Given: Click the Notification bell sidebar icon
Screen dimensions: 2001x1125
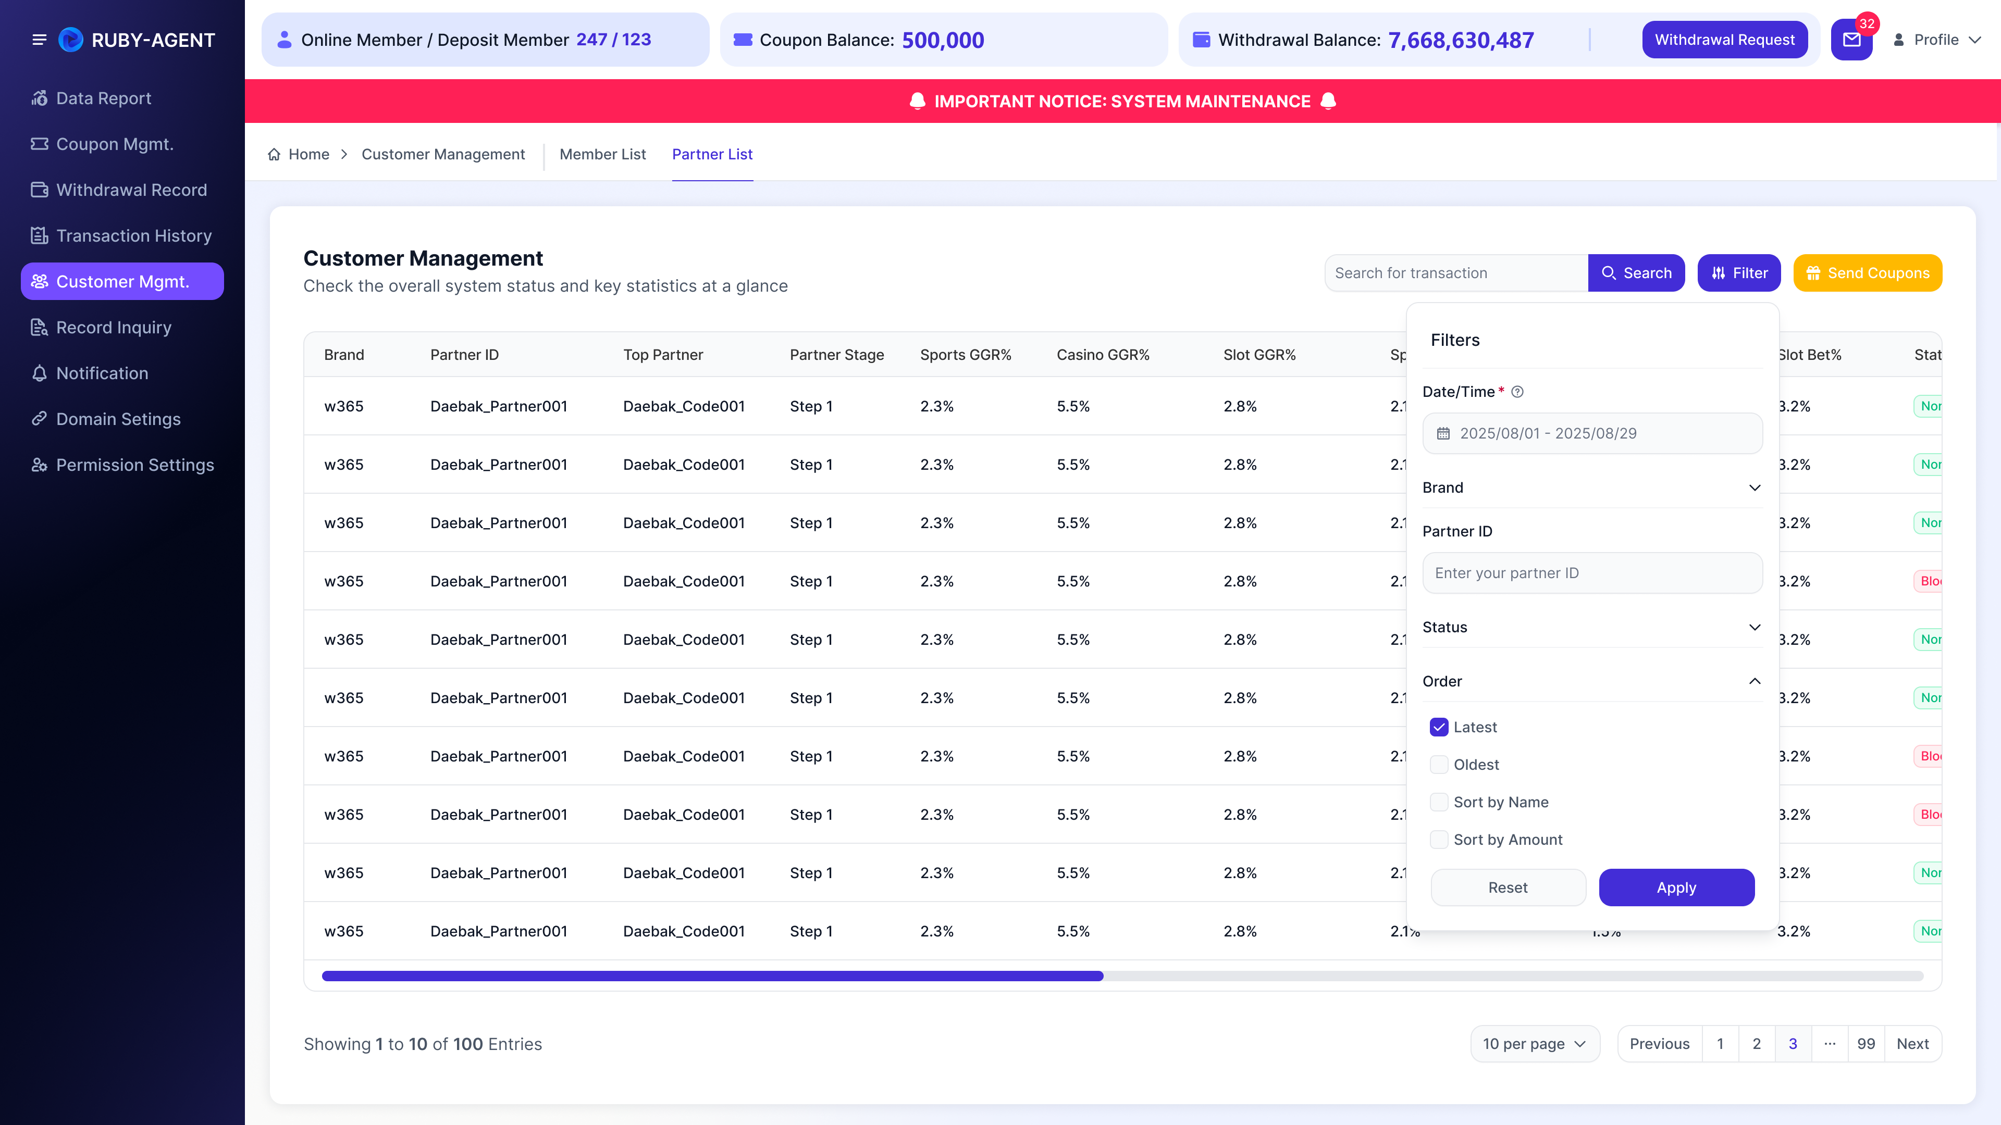Looking at the screenshot, I should [x=40, y=373].
